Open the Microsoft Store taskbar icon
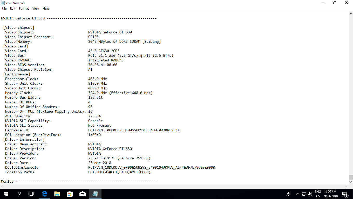The image size is (353, 199). 70,194
